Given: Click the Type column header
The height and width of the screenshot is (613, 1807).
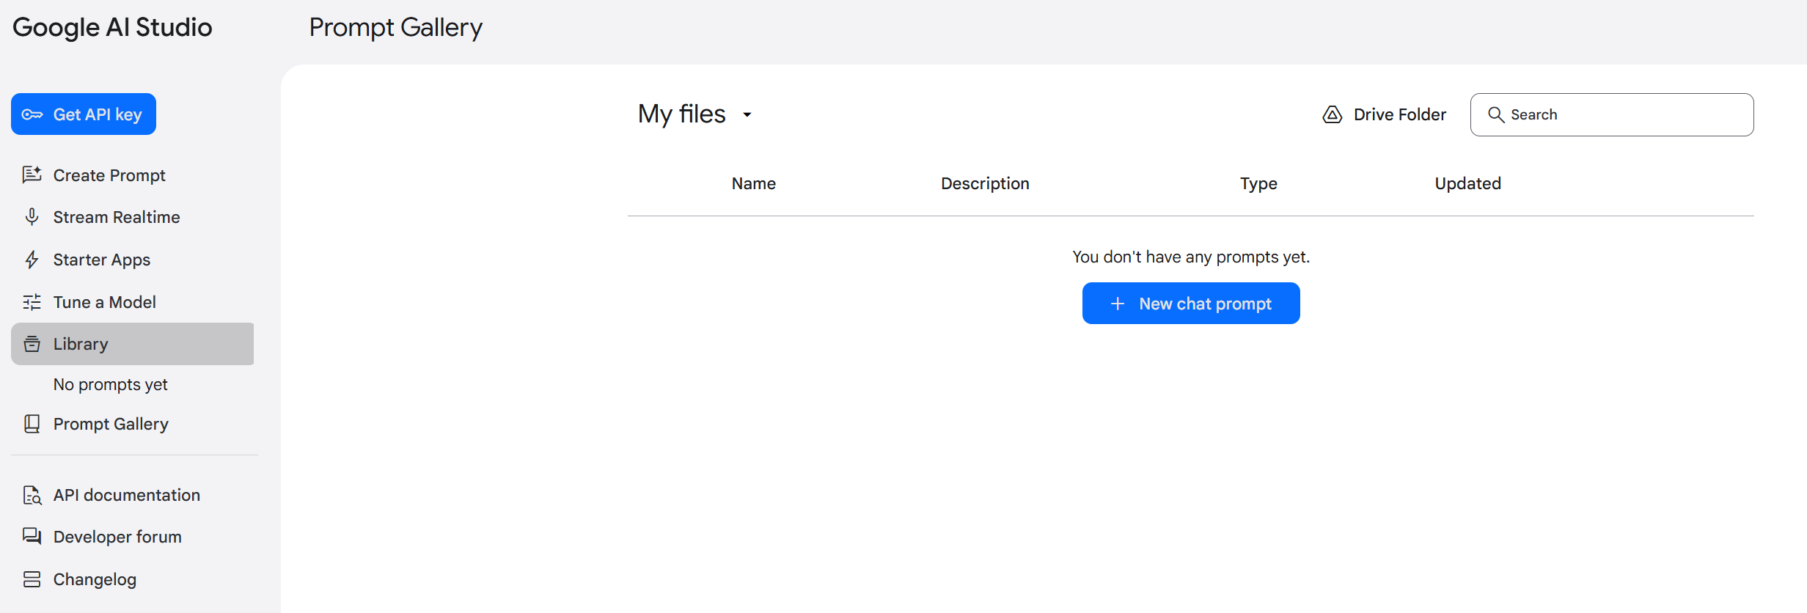Looking at the screenshot, I should point(1258,184).
